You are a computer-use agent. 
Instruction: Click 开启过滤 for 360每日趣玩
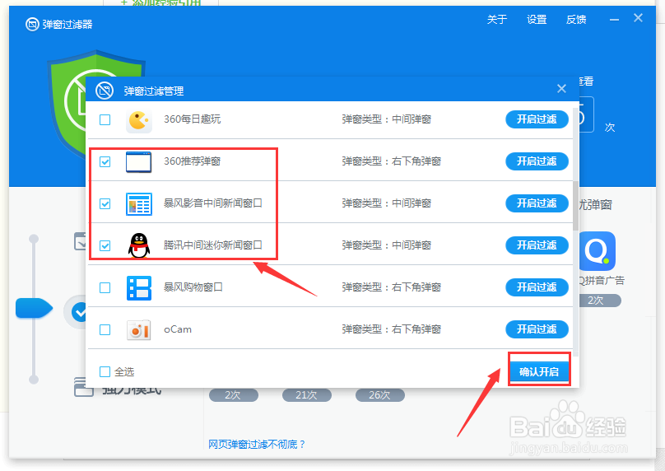click(537, 119)
